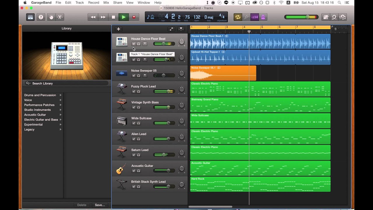Select the Alien Lead track icon
This screenshot has width=373, height=210.
point(122,136)
